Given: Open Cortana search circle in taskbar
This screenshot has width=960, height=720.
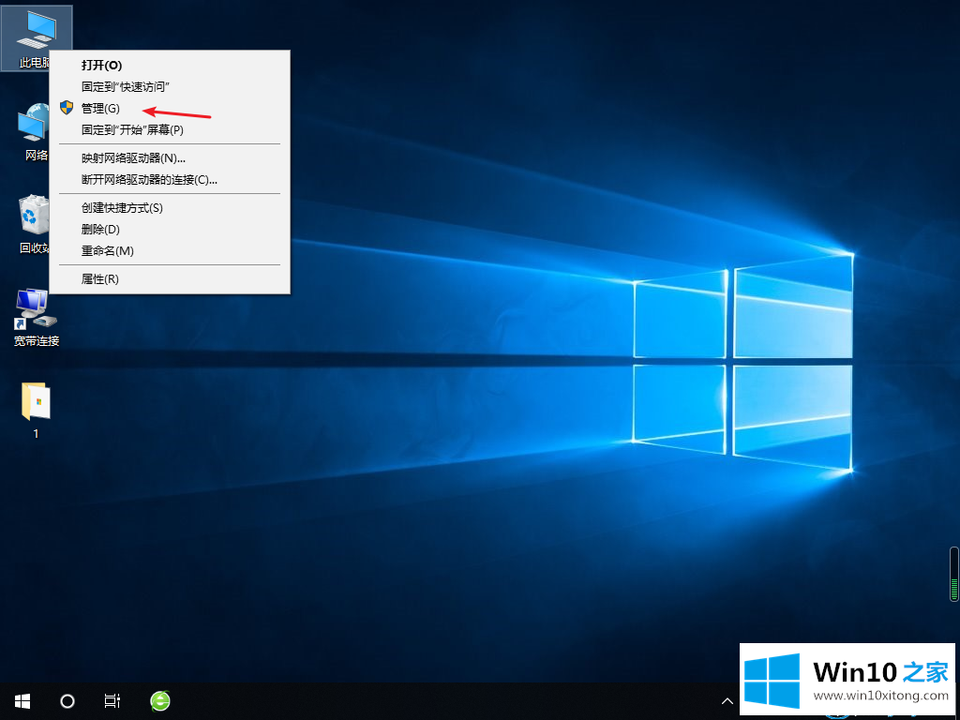Looking at the screenshot, I should (67, 701).
